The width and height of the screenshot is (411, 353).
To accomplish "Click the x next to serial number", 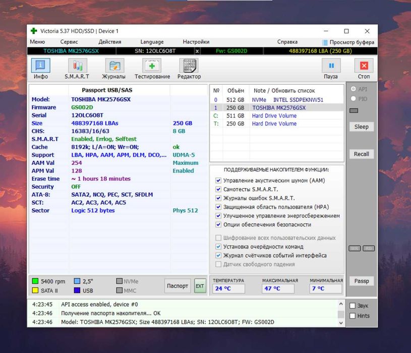I will pyautogui.click(x=197, y=51).
